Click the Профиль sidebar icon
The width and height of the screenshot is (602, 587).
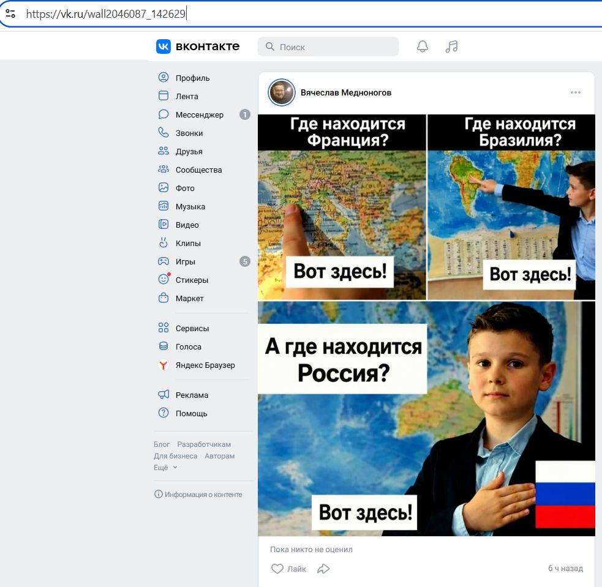(x=164, y=78)
